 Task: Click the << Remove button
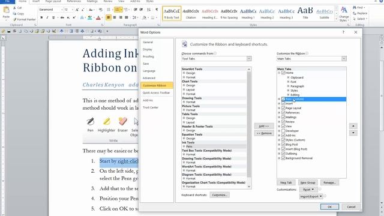264,133
